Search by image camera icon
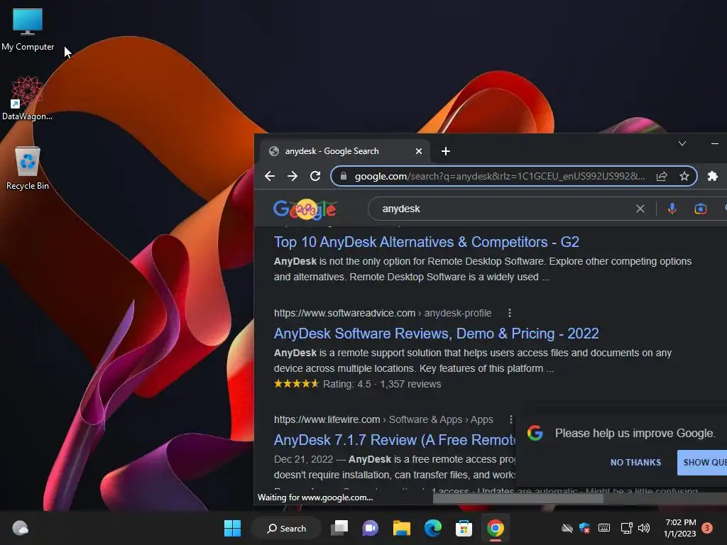The width and height of the screenshot is (727, 545). (701, 209)
